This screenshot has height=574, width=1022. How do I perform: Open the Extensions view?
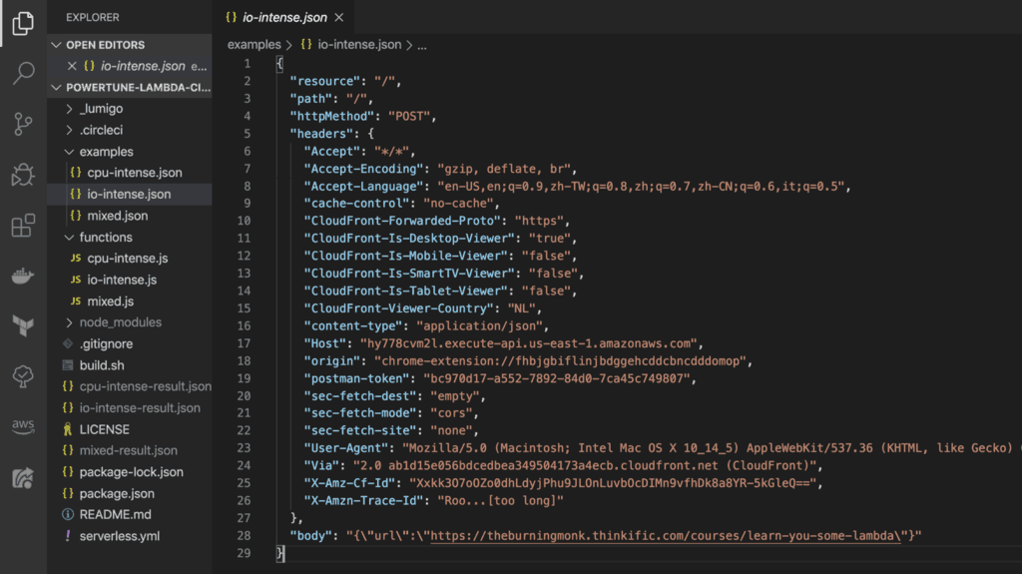click(x=22, y=226)
